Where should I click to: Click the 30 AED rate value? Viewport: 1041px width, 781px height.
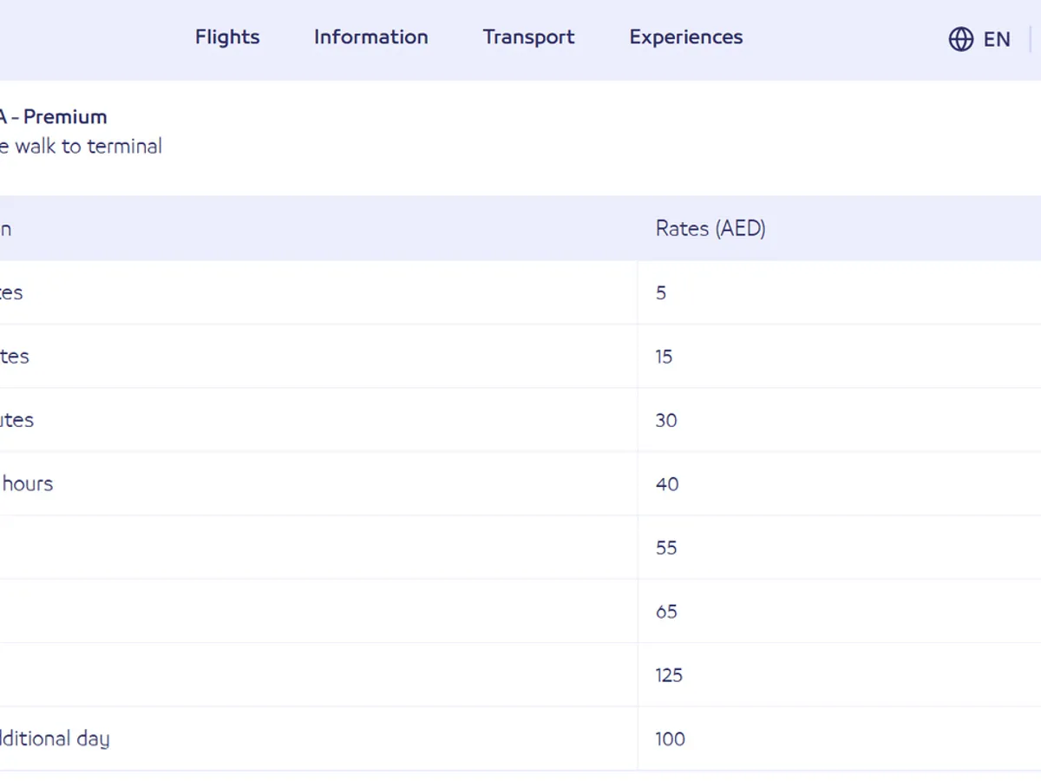665,421
